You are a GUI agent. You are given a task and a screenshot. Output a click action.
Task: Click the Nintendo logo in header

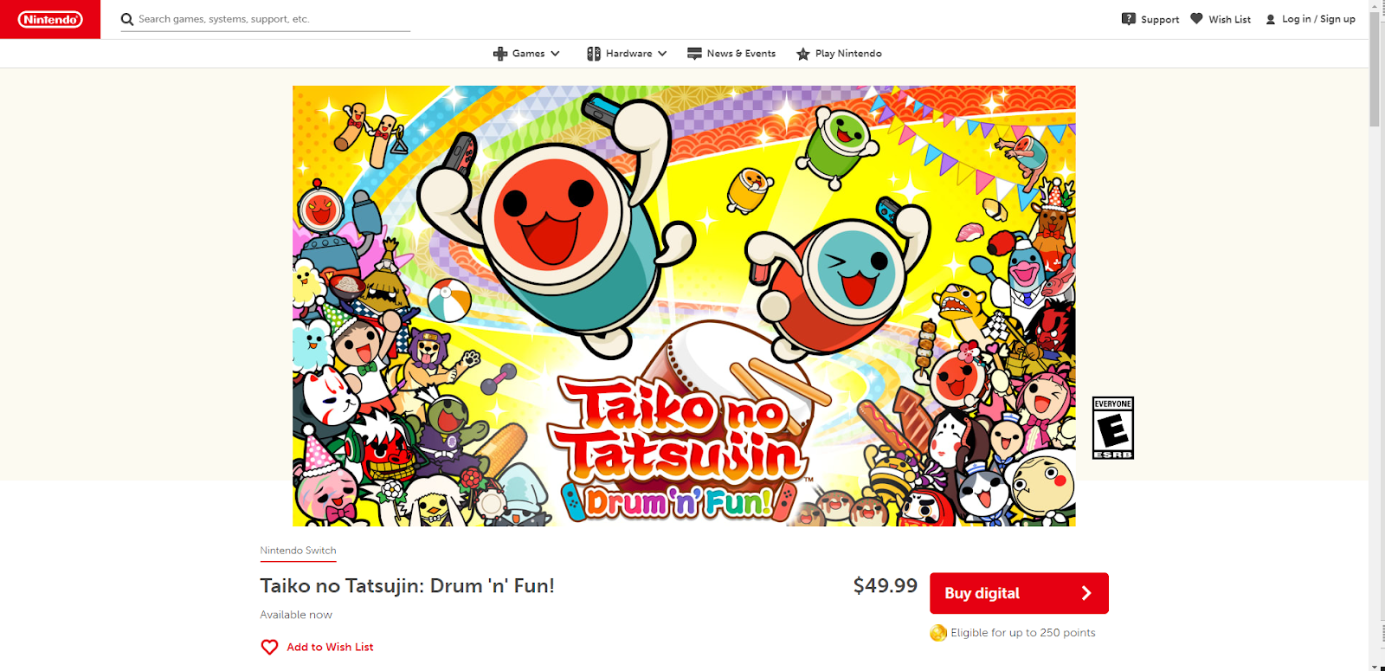click(50, 19)
